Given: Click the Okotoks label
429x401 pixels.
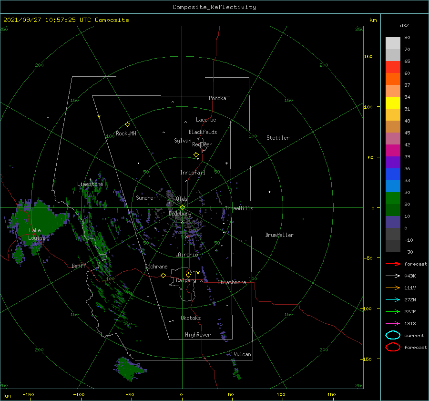Looking at the screenshot, I should pos(191,318).
